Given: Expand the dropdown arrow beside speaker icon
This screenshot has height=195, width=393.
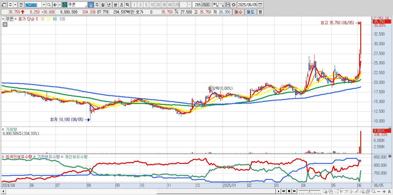Looking at the screenshot, I should point(60,5).
